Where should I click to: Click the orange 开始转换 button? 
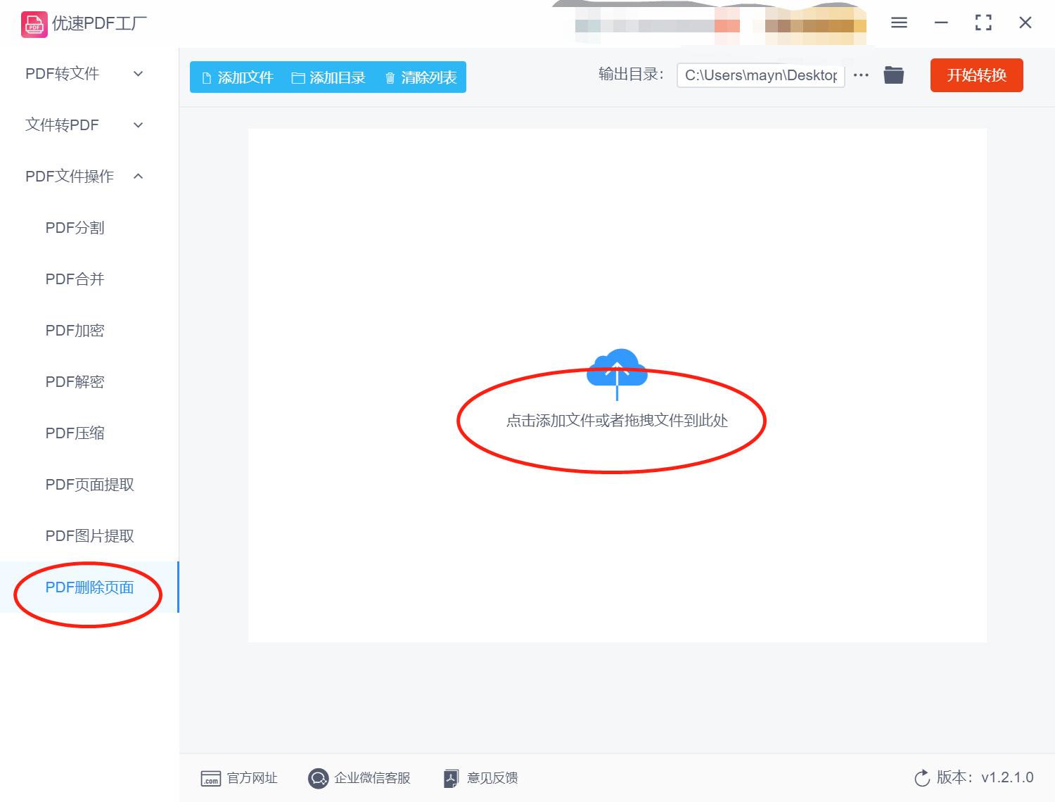coord(976,75)
